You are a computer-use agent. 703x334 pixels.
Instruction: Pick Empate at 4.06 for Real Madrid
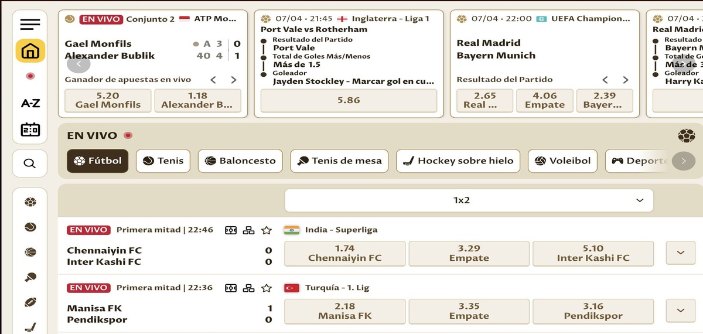coord(544,100)
